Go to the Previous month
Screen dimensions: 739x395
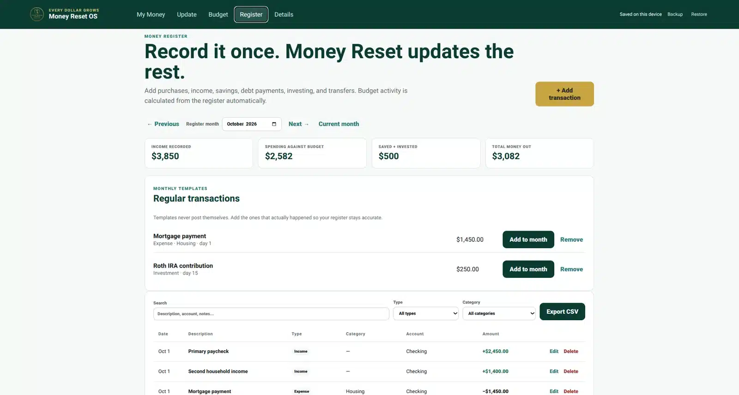click(163, 124)
